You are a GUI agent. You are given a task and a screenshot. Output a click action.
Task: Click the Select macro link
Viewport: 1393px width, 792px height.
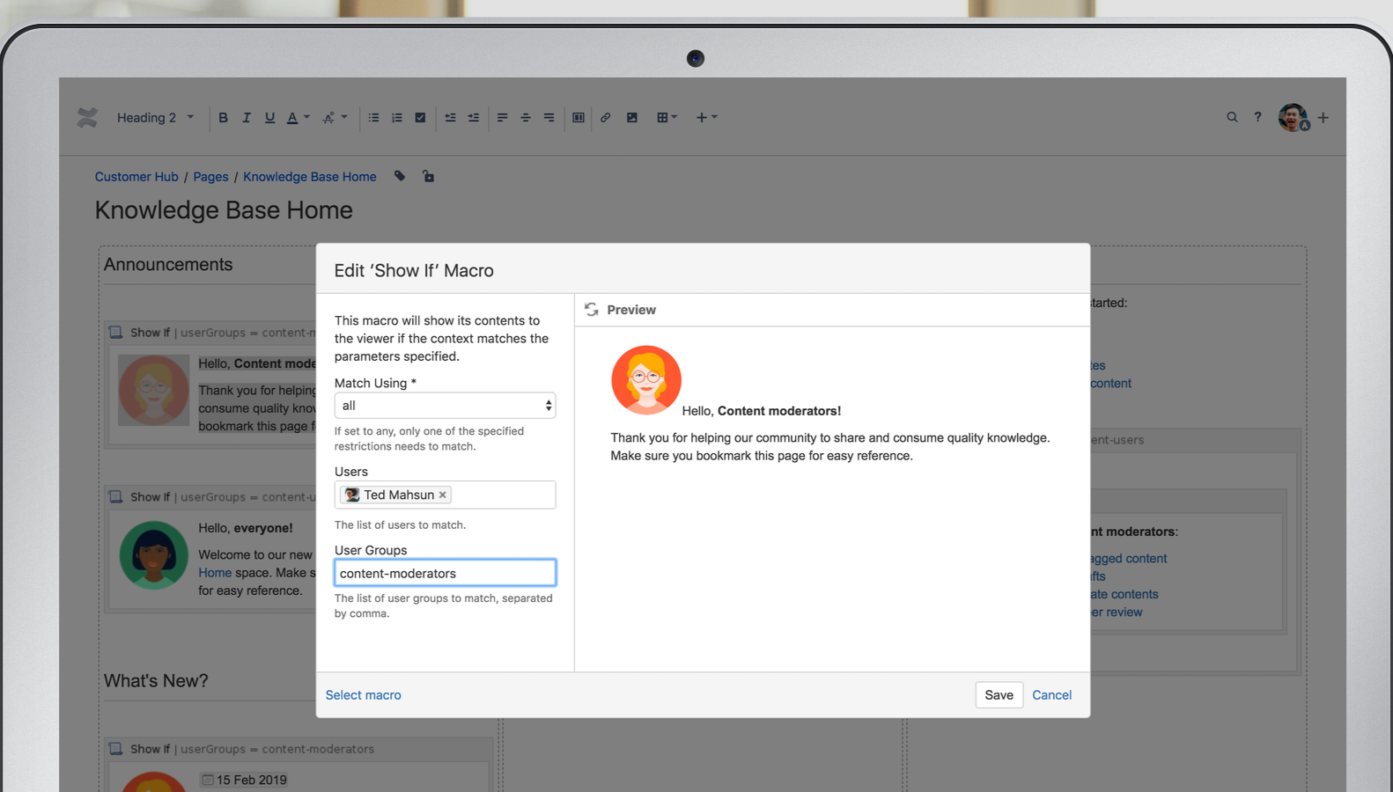[363, 695]
